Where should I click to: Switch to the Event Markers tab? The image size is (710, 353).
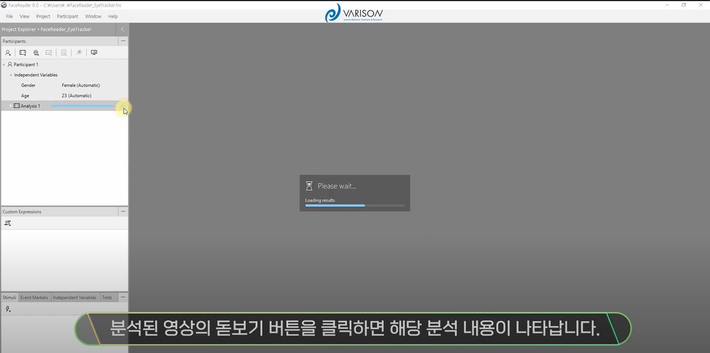[x=34, y=297]
